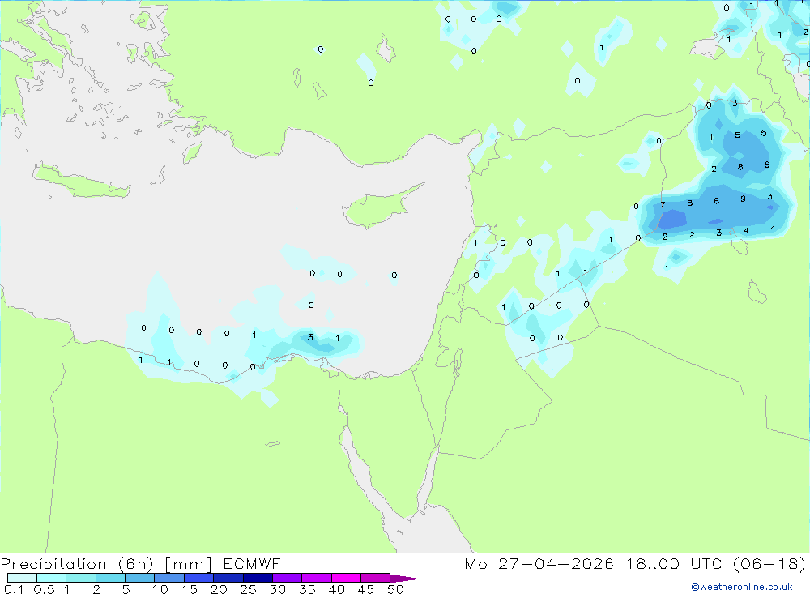Click the '[mm]' unit label

188,564
